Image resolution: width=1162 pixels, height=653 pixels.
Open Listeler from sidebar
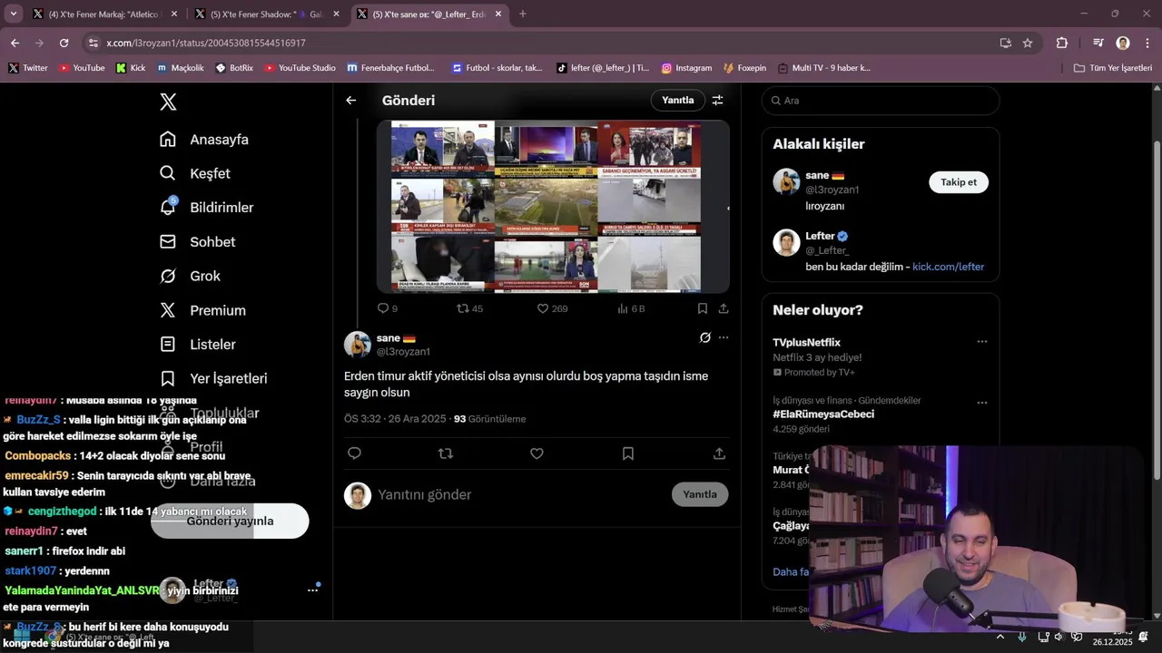click(197, 345)
